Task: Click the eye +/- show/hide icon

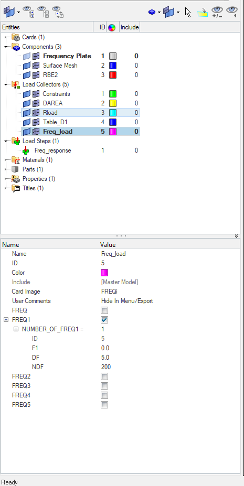Action: pos(218,12)
